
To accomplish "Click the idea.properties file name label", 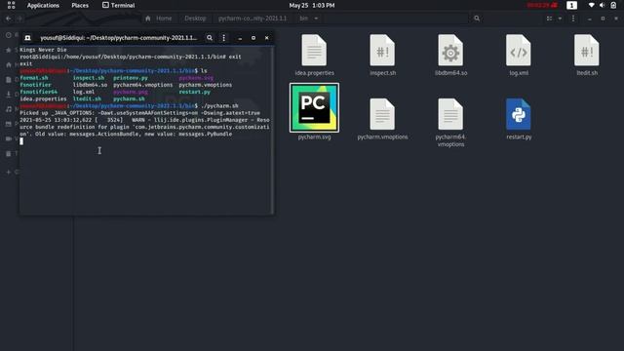I will click(x=314, y=73).
